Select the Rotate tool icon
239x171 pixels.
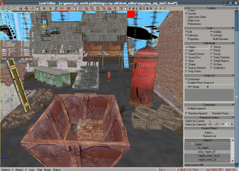coord(32,9)
